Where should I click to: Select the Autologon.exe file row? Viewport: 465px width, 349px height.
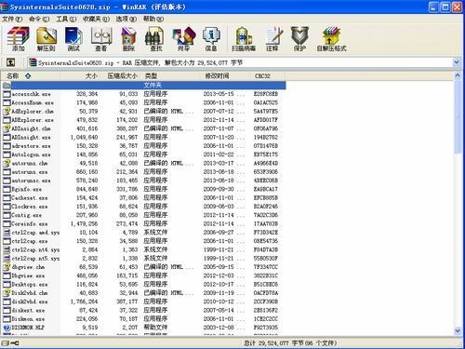click(142, 154)
